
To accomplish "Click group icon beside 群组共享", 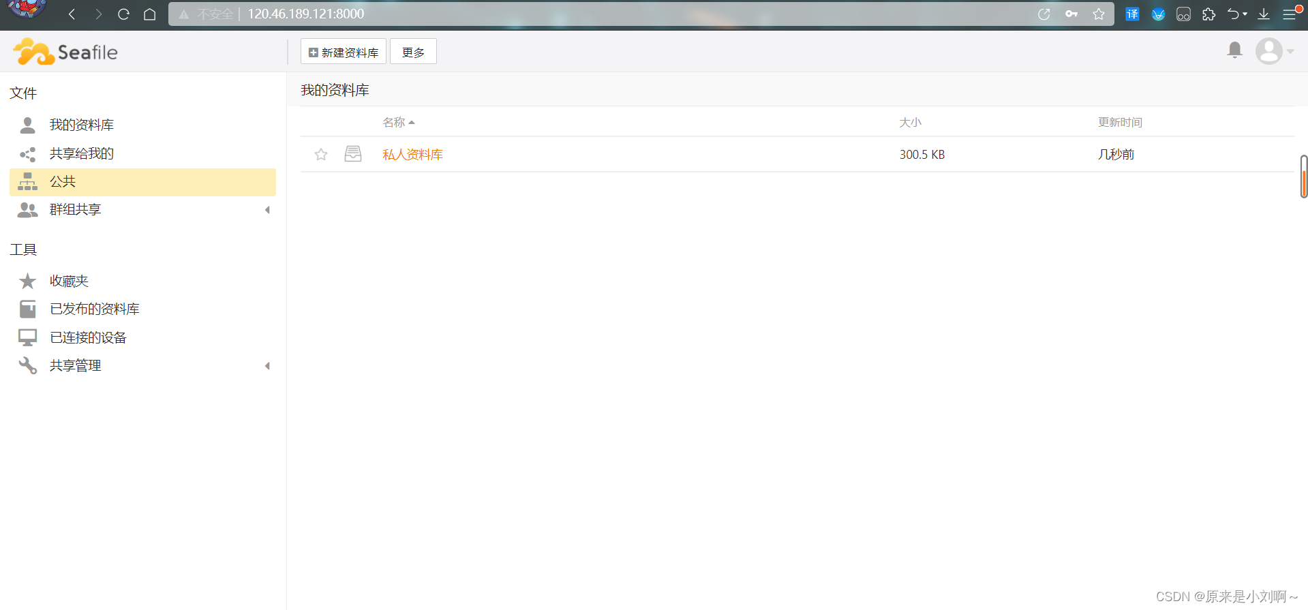I will click(x=27, y=210).
